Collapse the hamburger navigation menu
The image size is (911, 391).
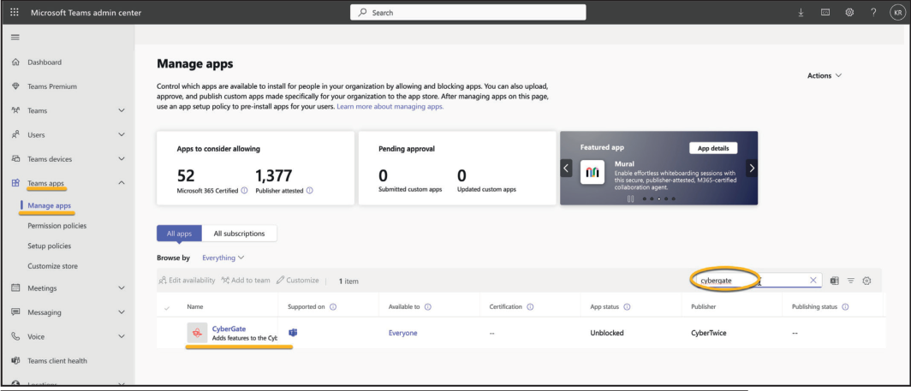pyautogui.click(x=14, y=37)
